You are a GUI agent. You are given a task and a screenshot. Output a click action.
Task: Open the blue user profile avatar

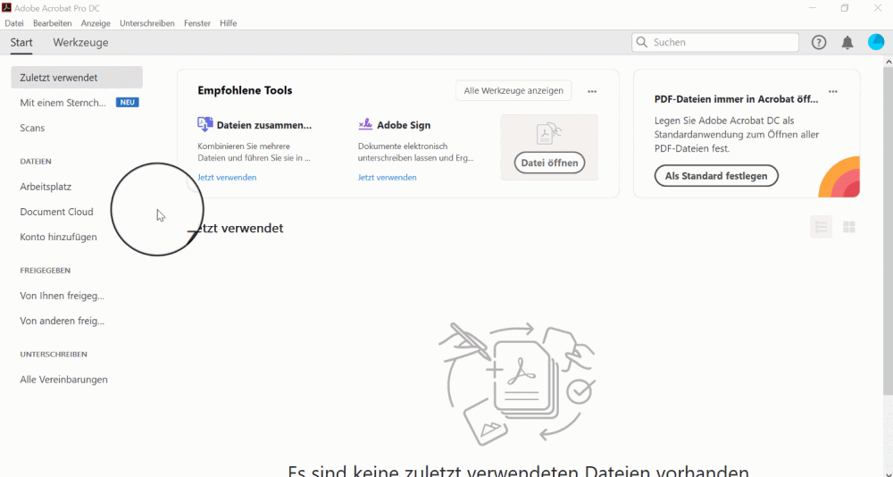876,42
